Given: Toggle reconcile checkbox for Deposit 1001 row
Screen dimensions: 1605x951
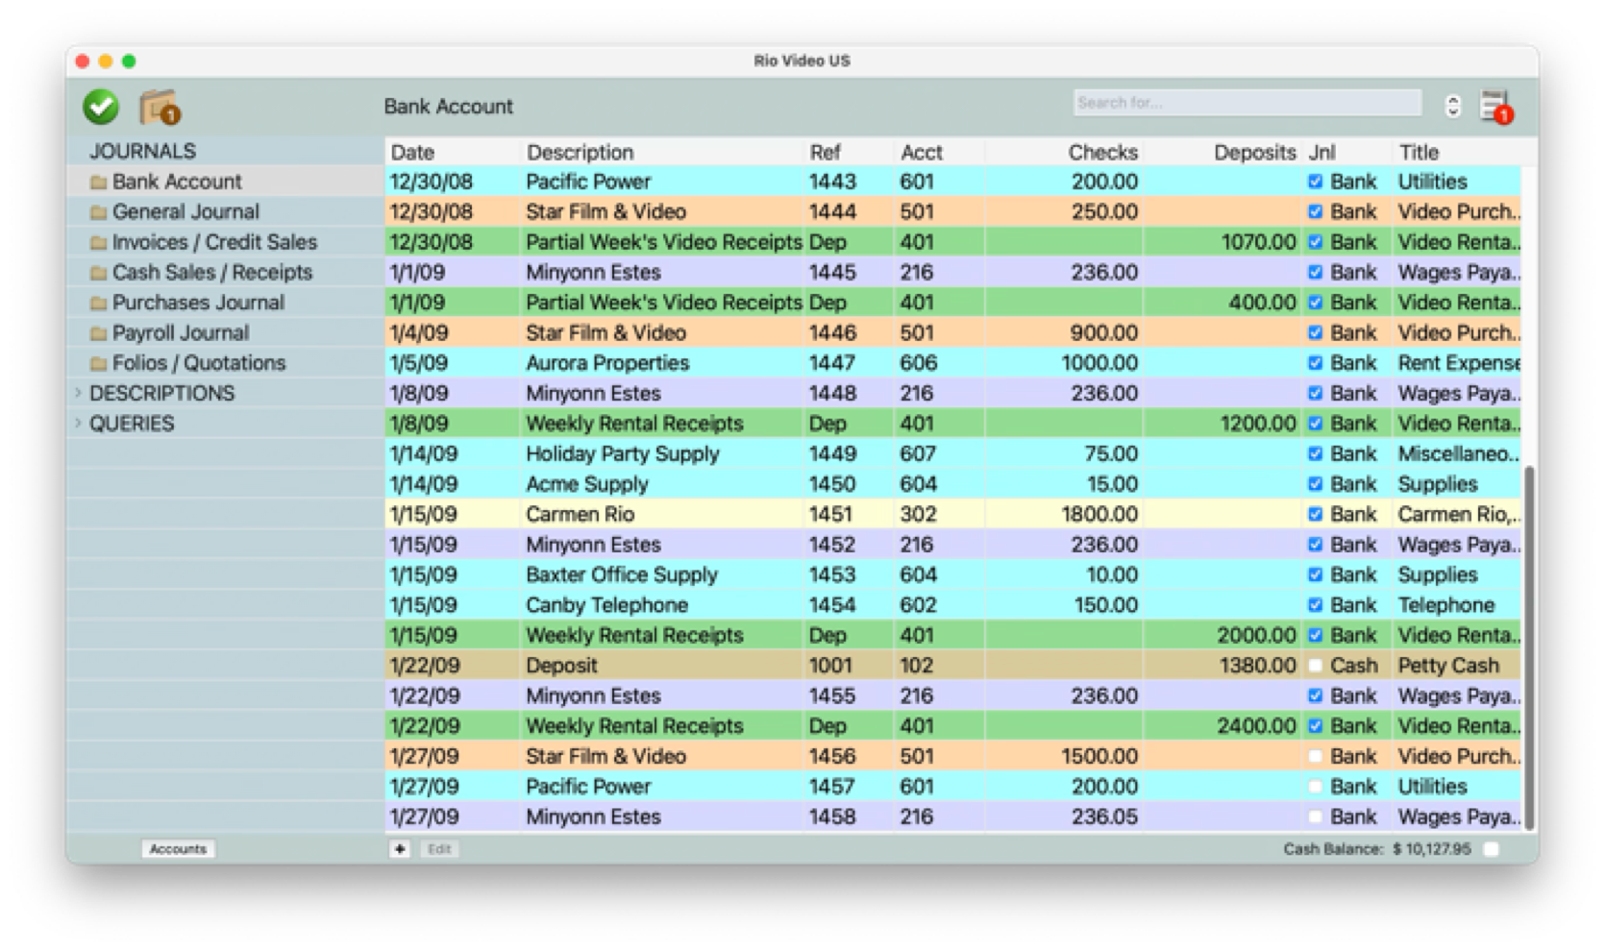Looking at the screenshot, I should tap(1315, 666).
